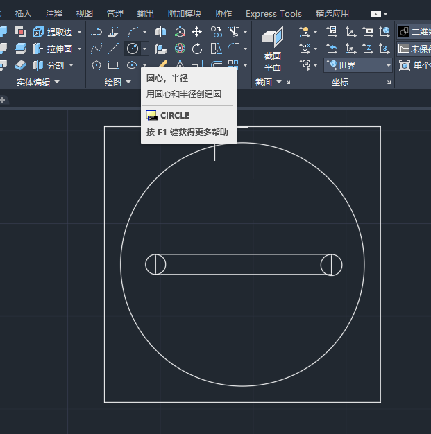
Task: Open the 拉伸面 dropdown arrow
Action: click(80, 49)
